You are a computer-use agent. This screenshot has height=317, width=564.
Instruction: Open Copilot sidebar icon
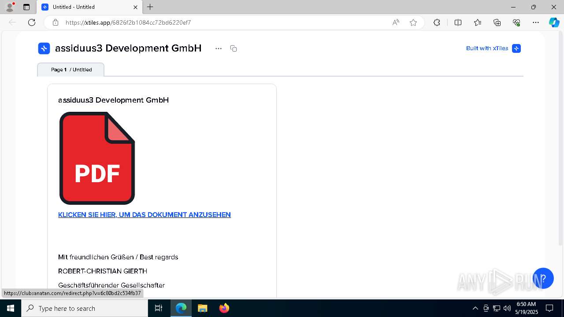point(554,22)
